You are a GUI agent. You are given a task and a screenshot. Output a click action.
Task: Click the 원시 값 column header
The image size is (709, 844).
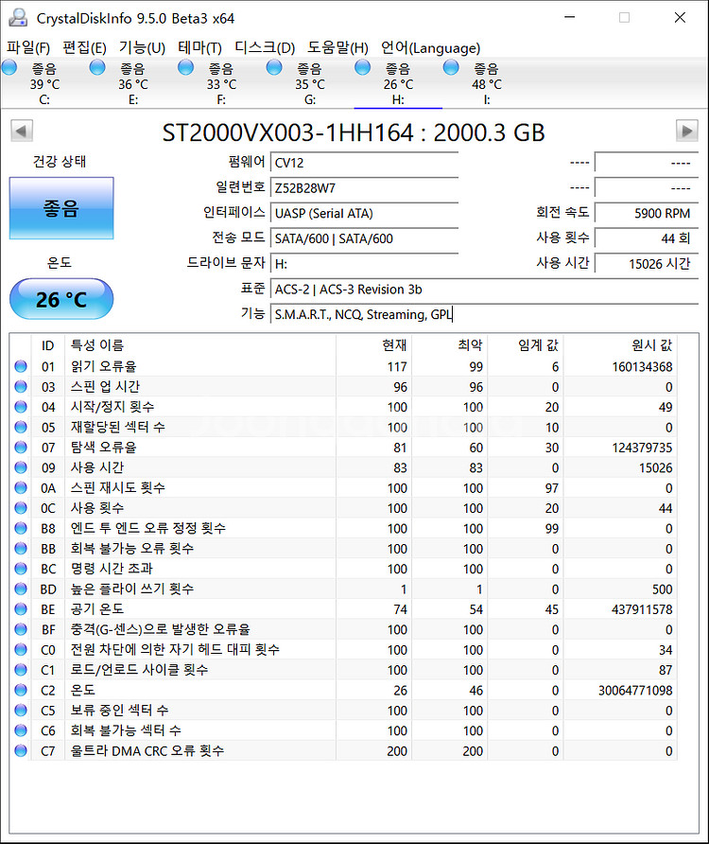coord(620,345)
